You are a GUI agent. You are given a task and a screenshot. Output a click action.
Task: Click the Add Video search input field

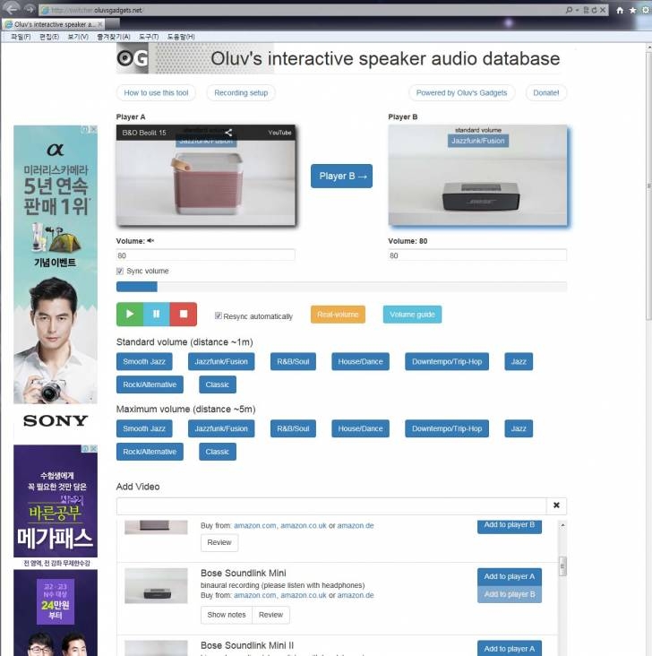(x=331, y=505)
